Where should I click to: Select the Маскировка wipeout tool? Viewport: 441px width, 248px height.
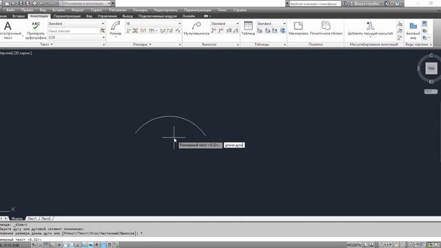click(298, 28)
